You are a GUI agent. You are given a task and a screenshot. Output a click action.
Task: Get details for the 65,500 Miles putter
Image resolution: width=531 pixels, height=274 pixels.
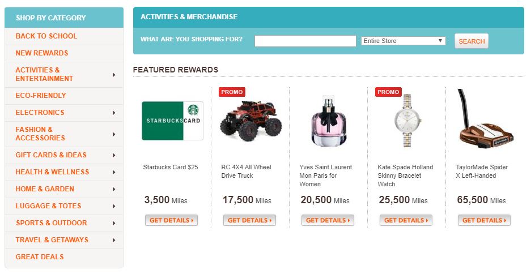tap(484, 220)
